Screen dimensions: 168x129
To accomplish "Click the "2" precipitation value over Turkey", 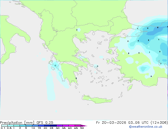I will (160, 52).
